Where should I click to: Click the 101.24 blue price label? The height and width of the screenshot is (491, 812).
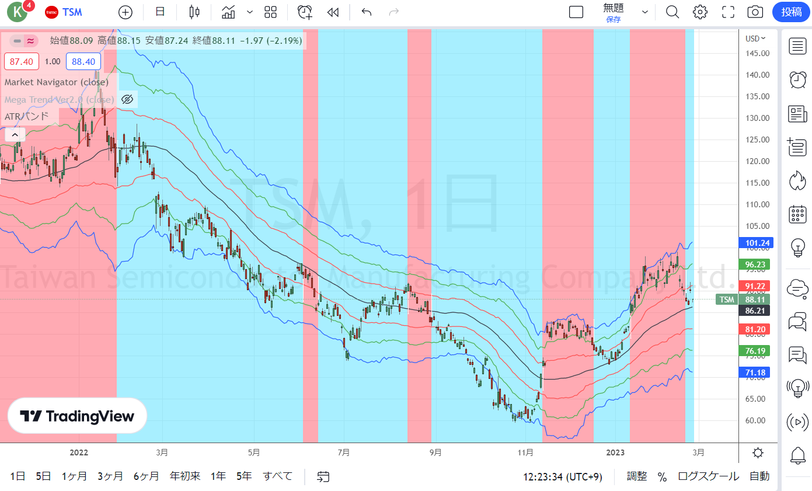pos(755,243)
